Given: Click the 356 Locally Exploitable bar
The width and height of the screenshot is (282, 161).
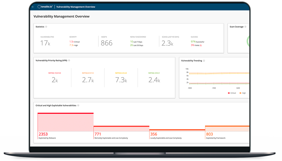Looking at the screenshot, I should point(177,130).
